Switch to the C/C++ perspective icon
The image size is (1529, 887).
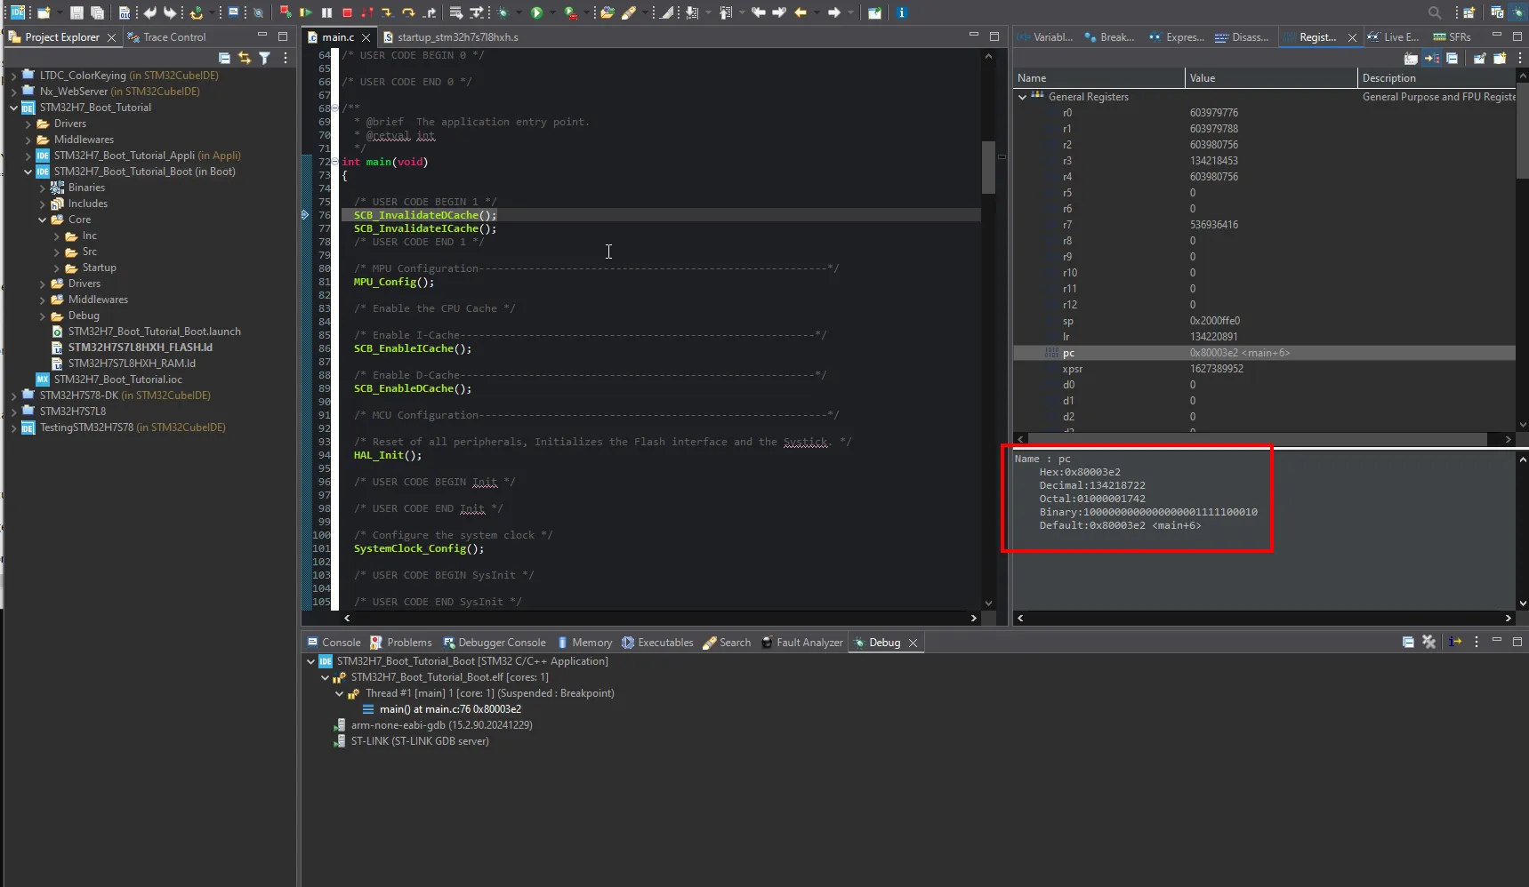(x=1497, y=12)
